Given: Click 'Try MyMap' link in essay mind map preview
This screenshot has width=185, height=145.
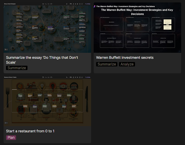Looking at the screenshot, I should click(x=88, y=4).
